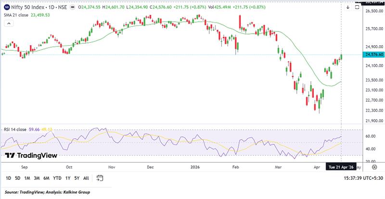Screen dimensions: 385x199
Task: Click the Mar label on time axis
Action: (278, 167)
